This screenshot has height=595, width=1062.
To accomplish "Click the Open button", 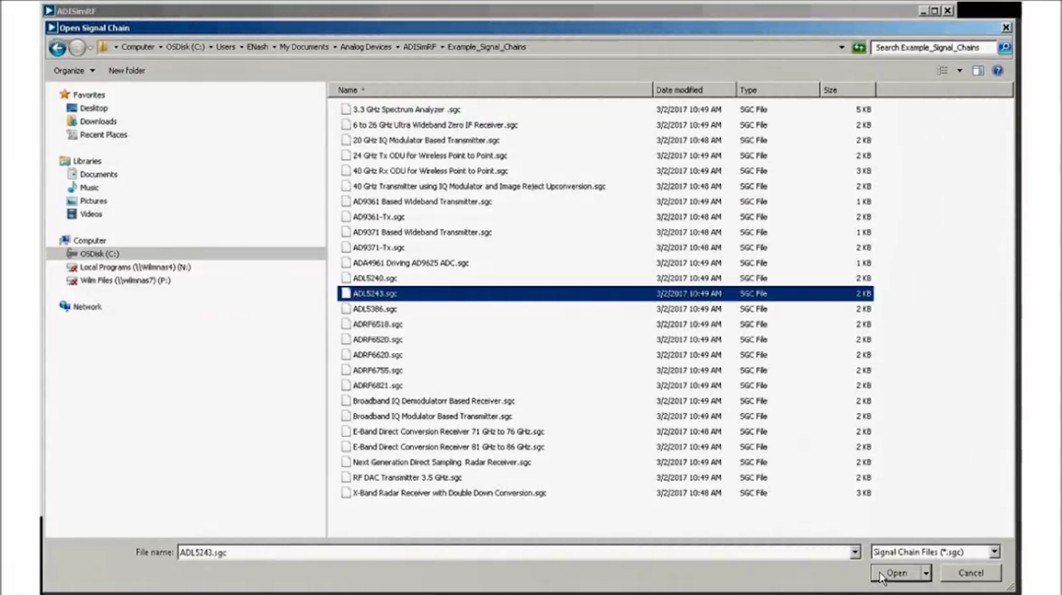I will click(896, 573).
